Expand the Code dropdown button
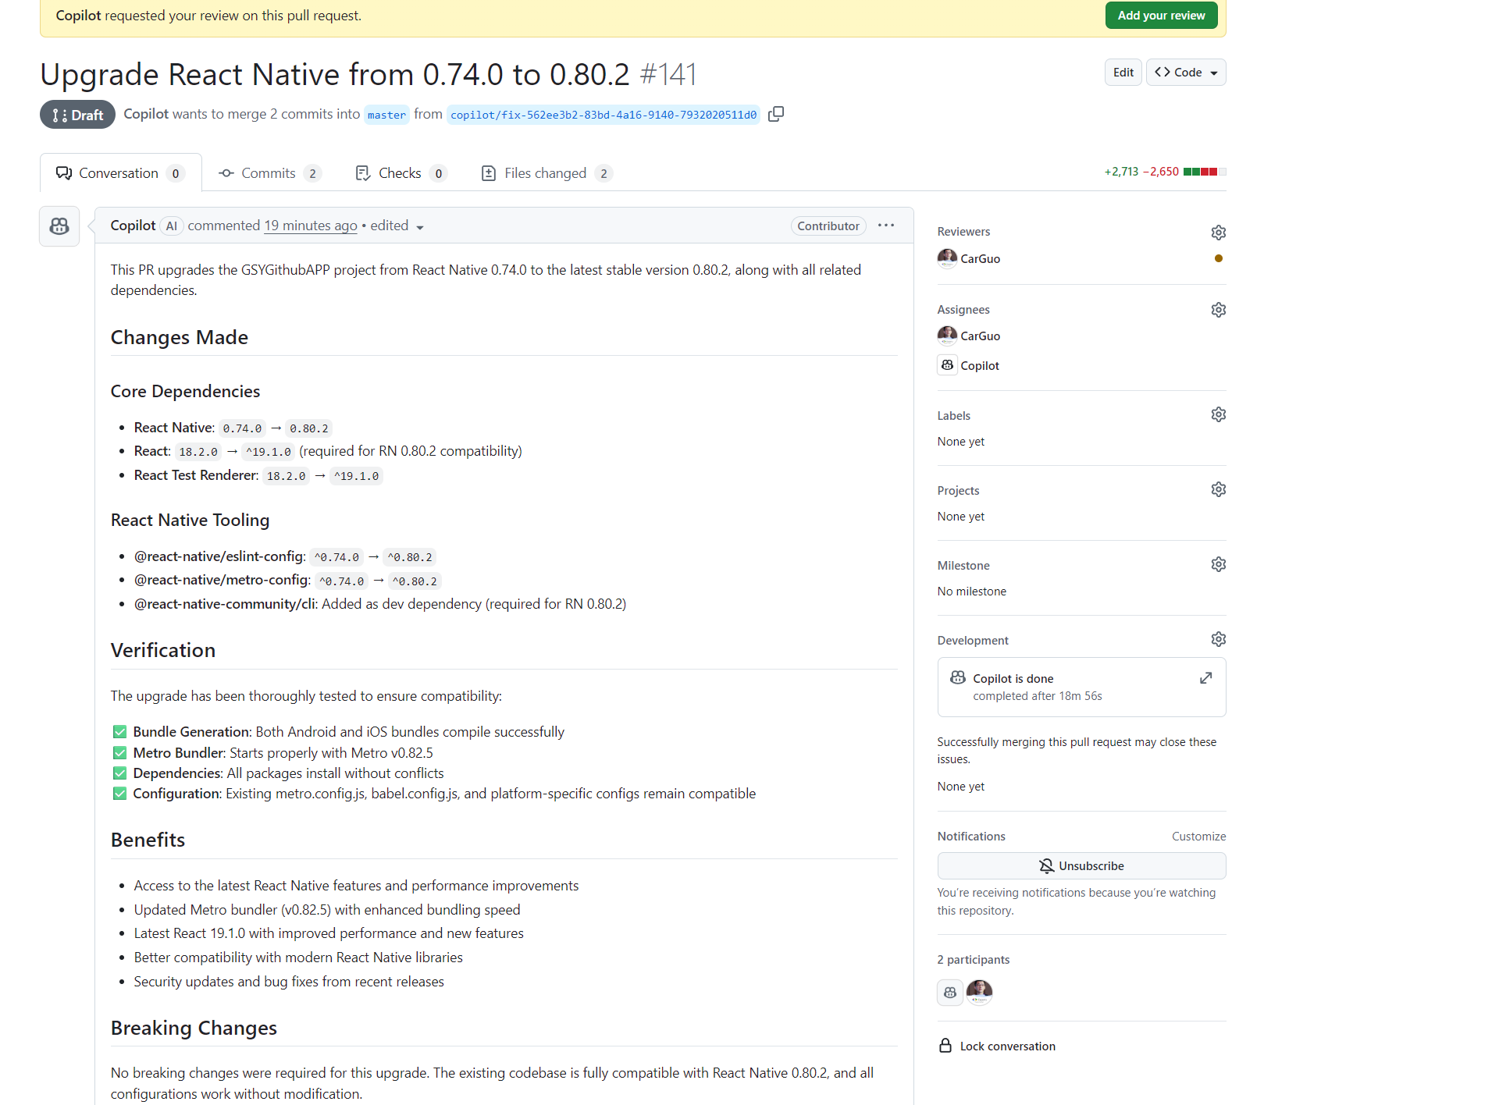Screen dimensions: 1499x1105 coord(1186,73)
